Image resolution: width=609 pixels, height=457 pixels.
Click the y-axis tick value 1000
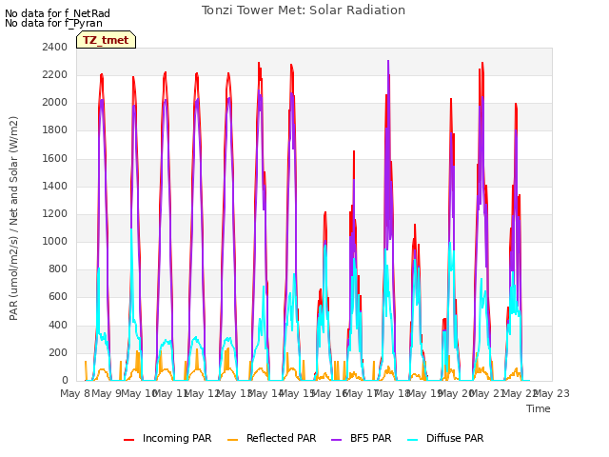click(x=55, y=241)
